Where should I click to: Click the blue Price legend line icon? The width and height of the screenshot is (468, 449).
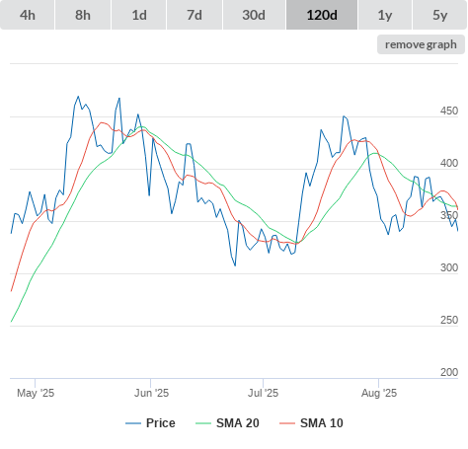coord(133,423)
